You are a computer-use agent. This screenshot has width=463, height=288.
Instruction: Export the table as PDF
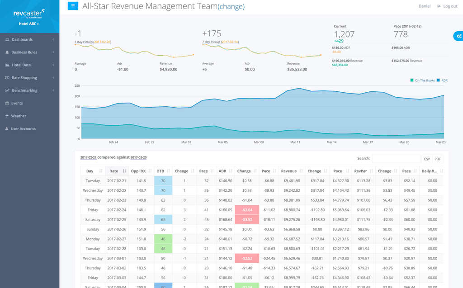[x=437, y=159]
